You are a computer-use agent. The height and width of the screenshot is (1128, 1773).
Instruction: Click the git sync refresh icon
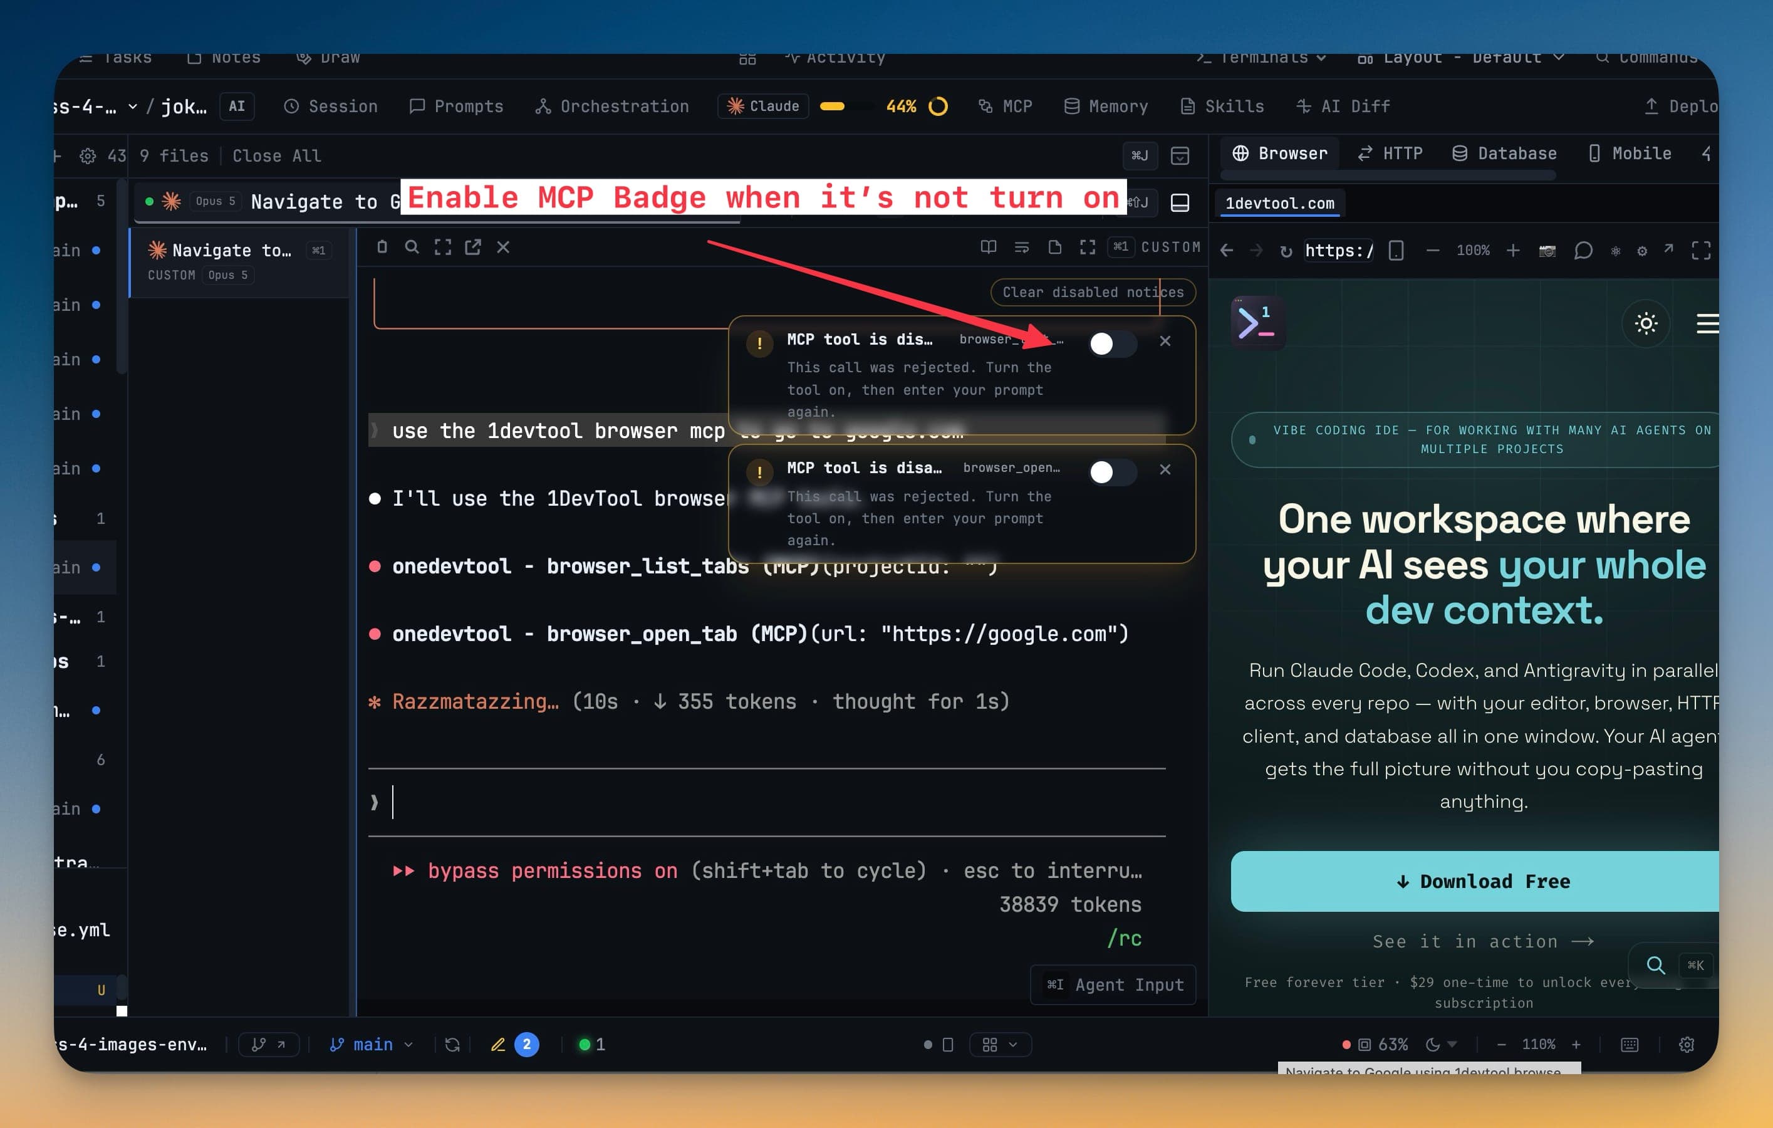[452, 1044]
